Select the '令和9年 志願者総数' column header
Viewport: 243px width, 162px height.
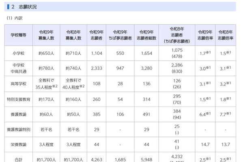(x=146, y=35)
